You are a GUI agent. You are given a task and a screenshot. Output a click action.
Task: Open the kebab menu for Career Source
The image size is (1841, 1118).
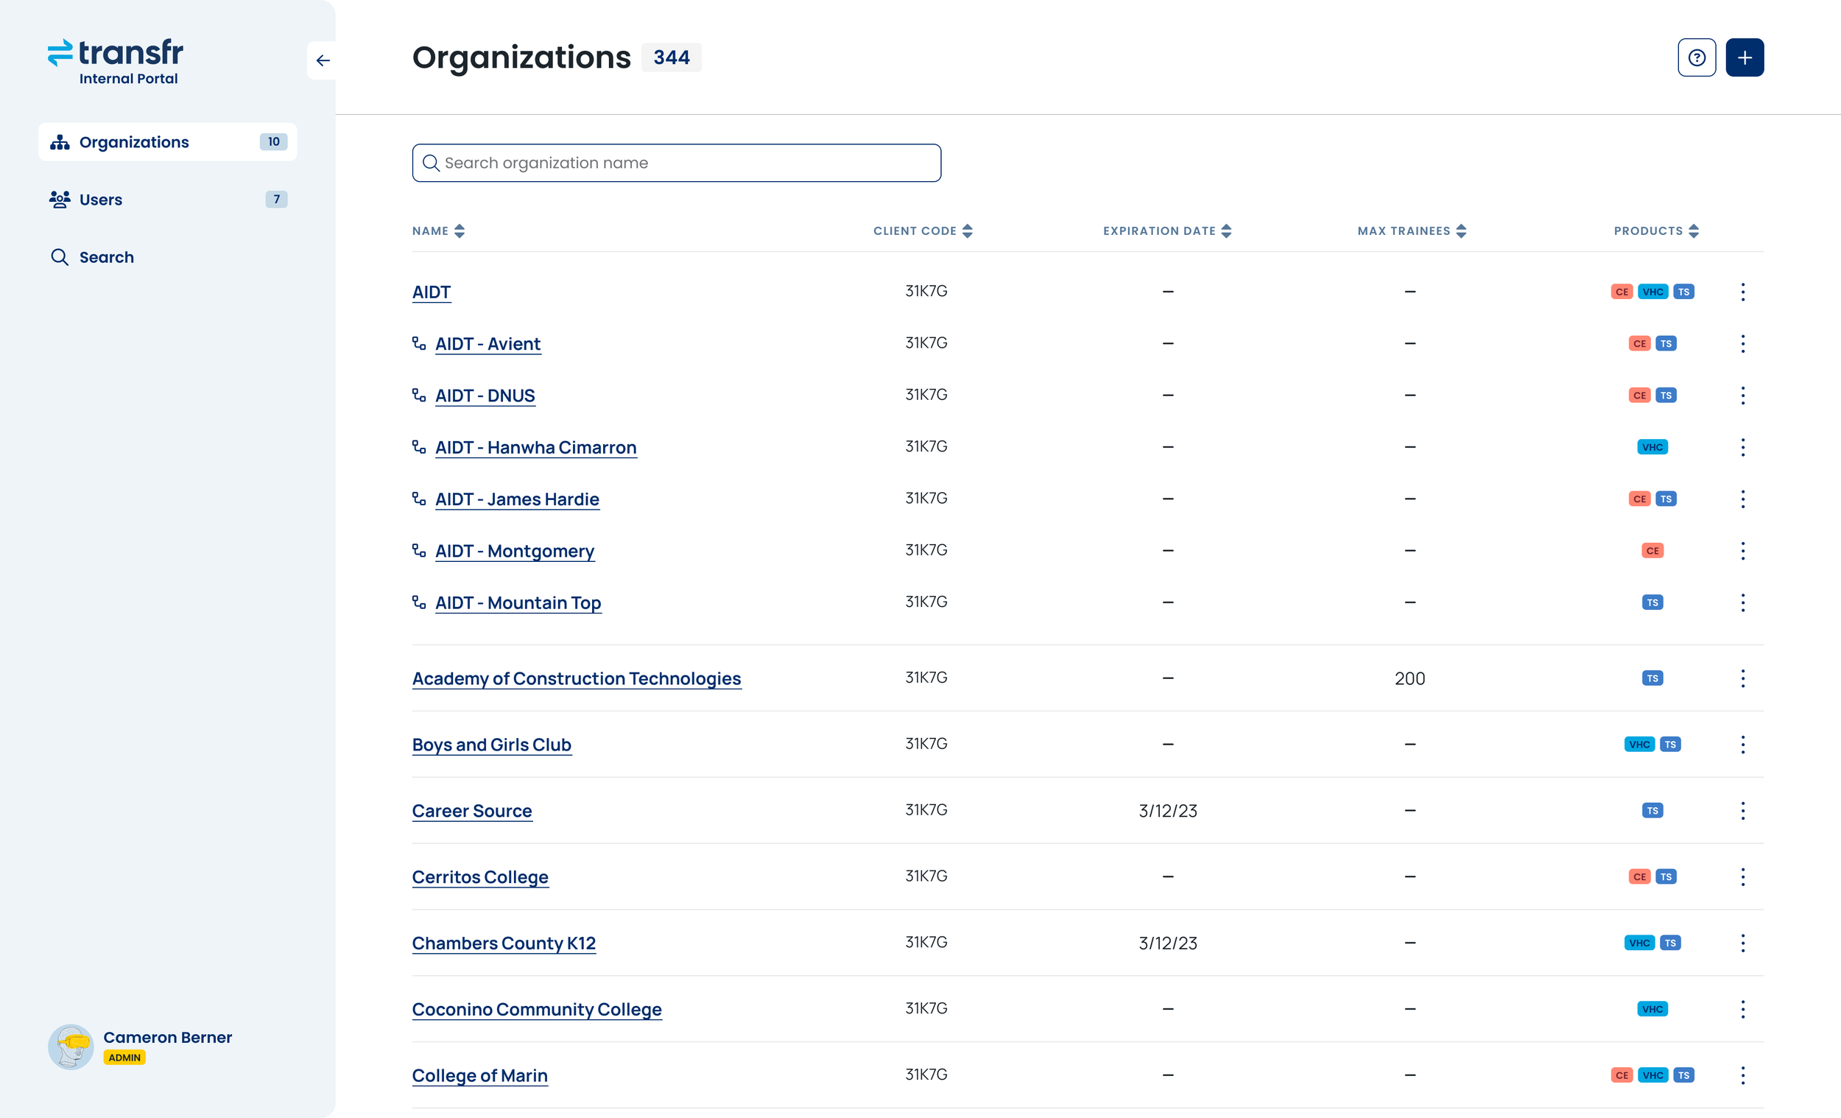point(1742,810)
